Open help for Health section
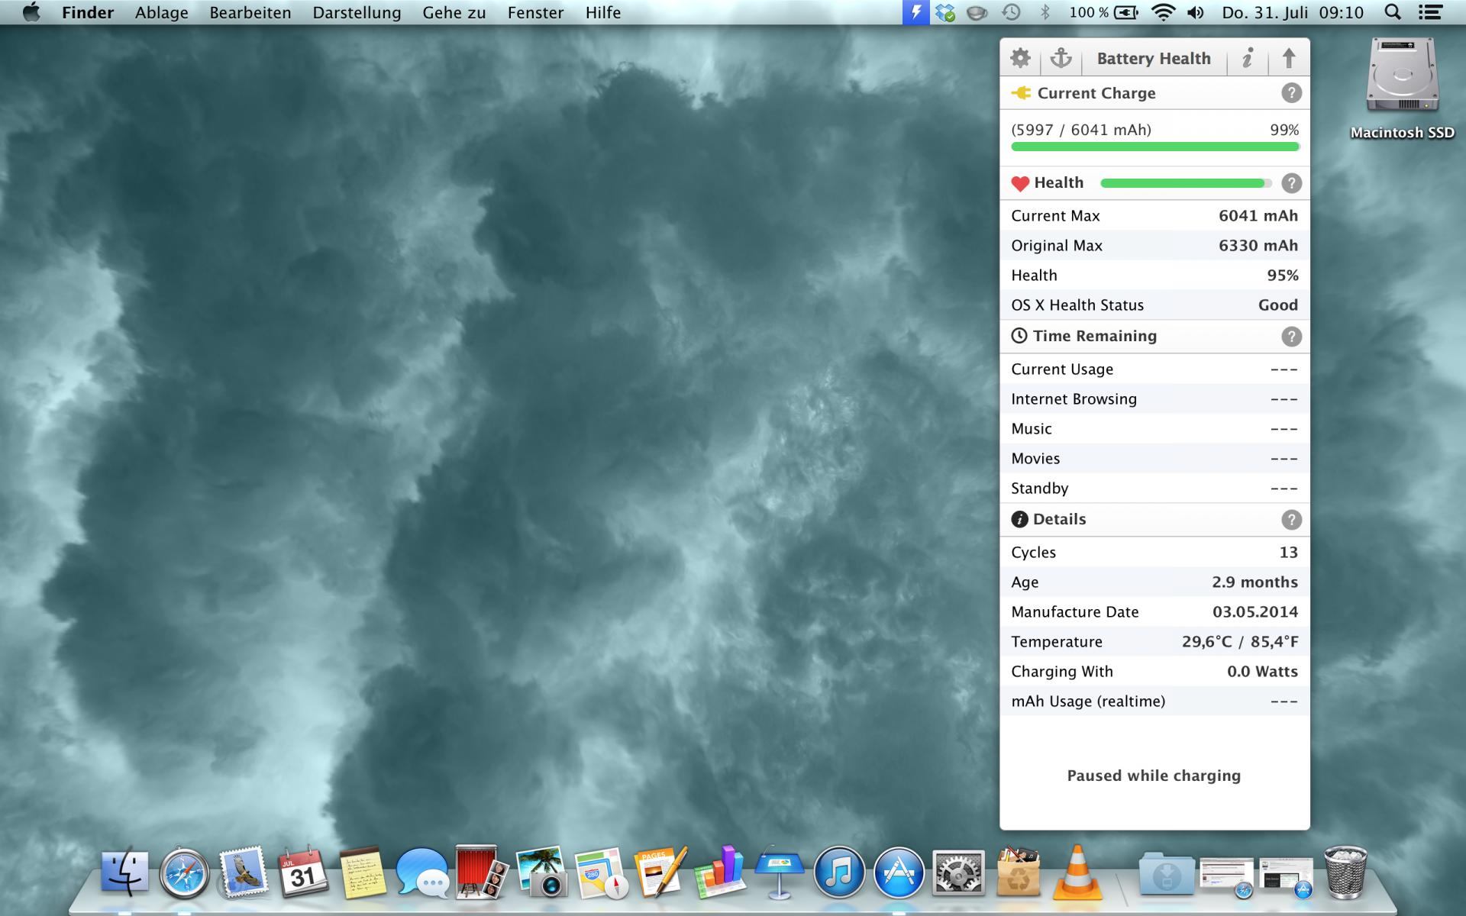Image resolution: width=1466 pixels, height=916 pixels. point(1290,183)
